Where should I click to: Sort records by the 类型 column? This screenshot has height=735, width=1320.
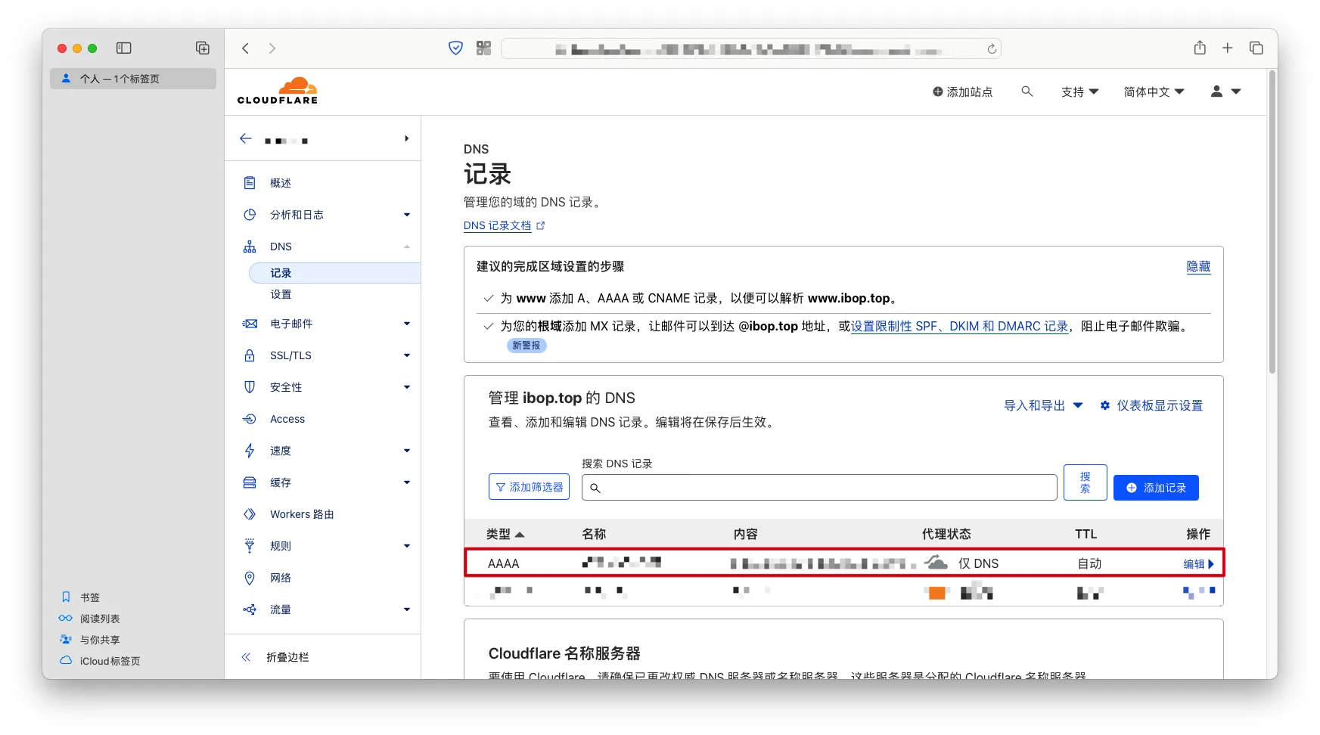tap(505, 534)
